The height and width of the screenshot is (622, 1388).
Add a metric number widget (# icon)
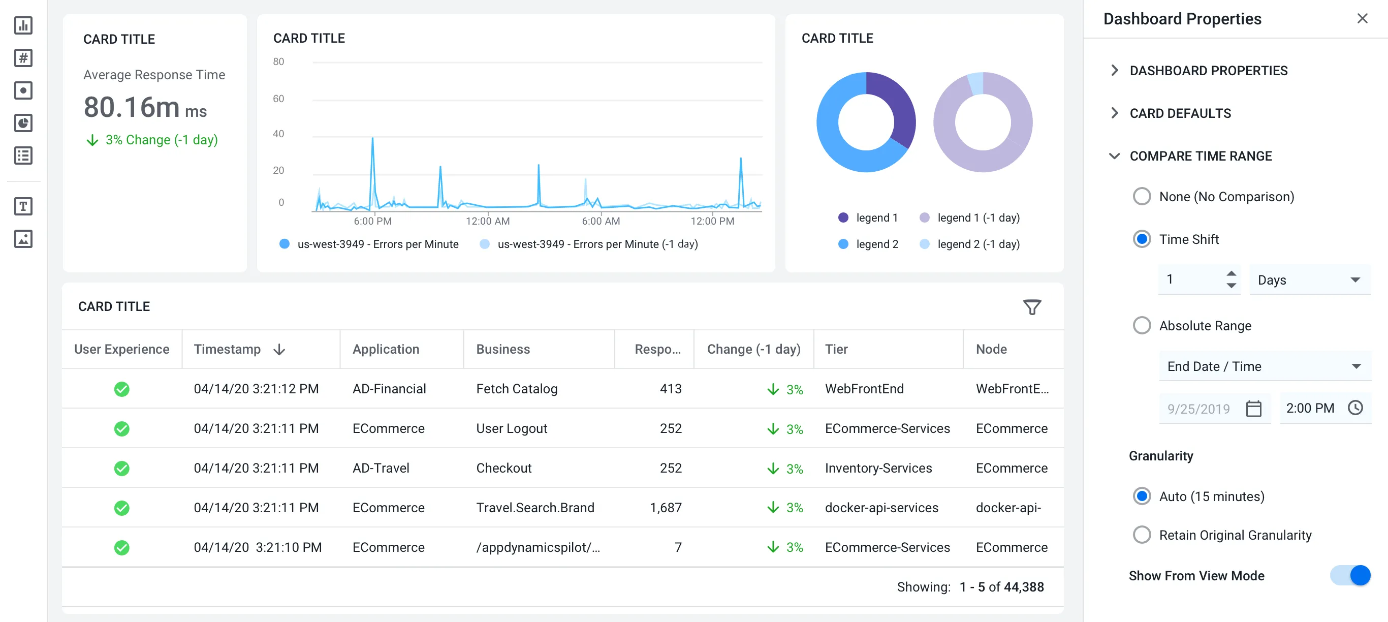pos(23,57)
